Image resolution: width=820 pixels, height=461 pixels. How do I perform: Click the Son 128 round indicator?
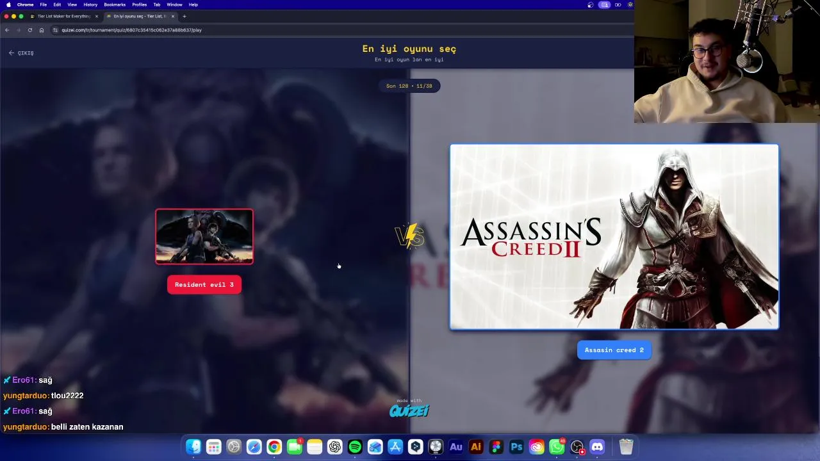409,86
